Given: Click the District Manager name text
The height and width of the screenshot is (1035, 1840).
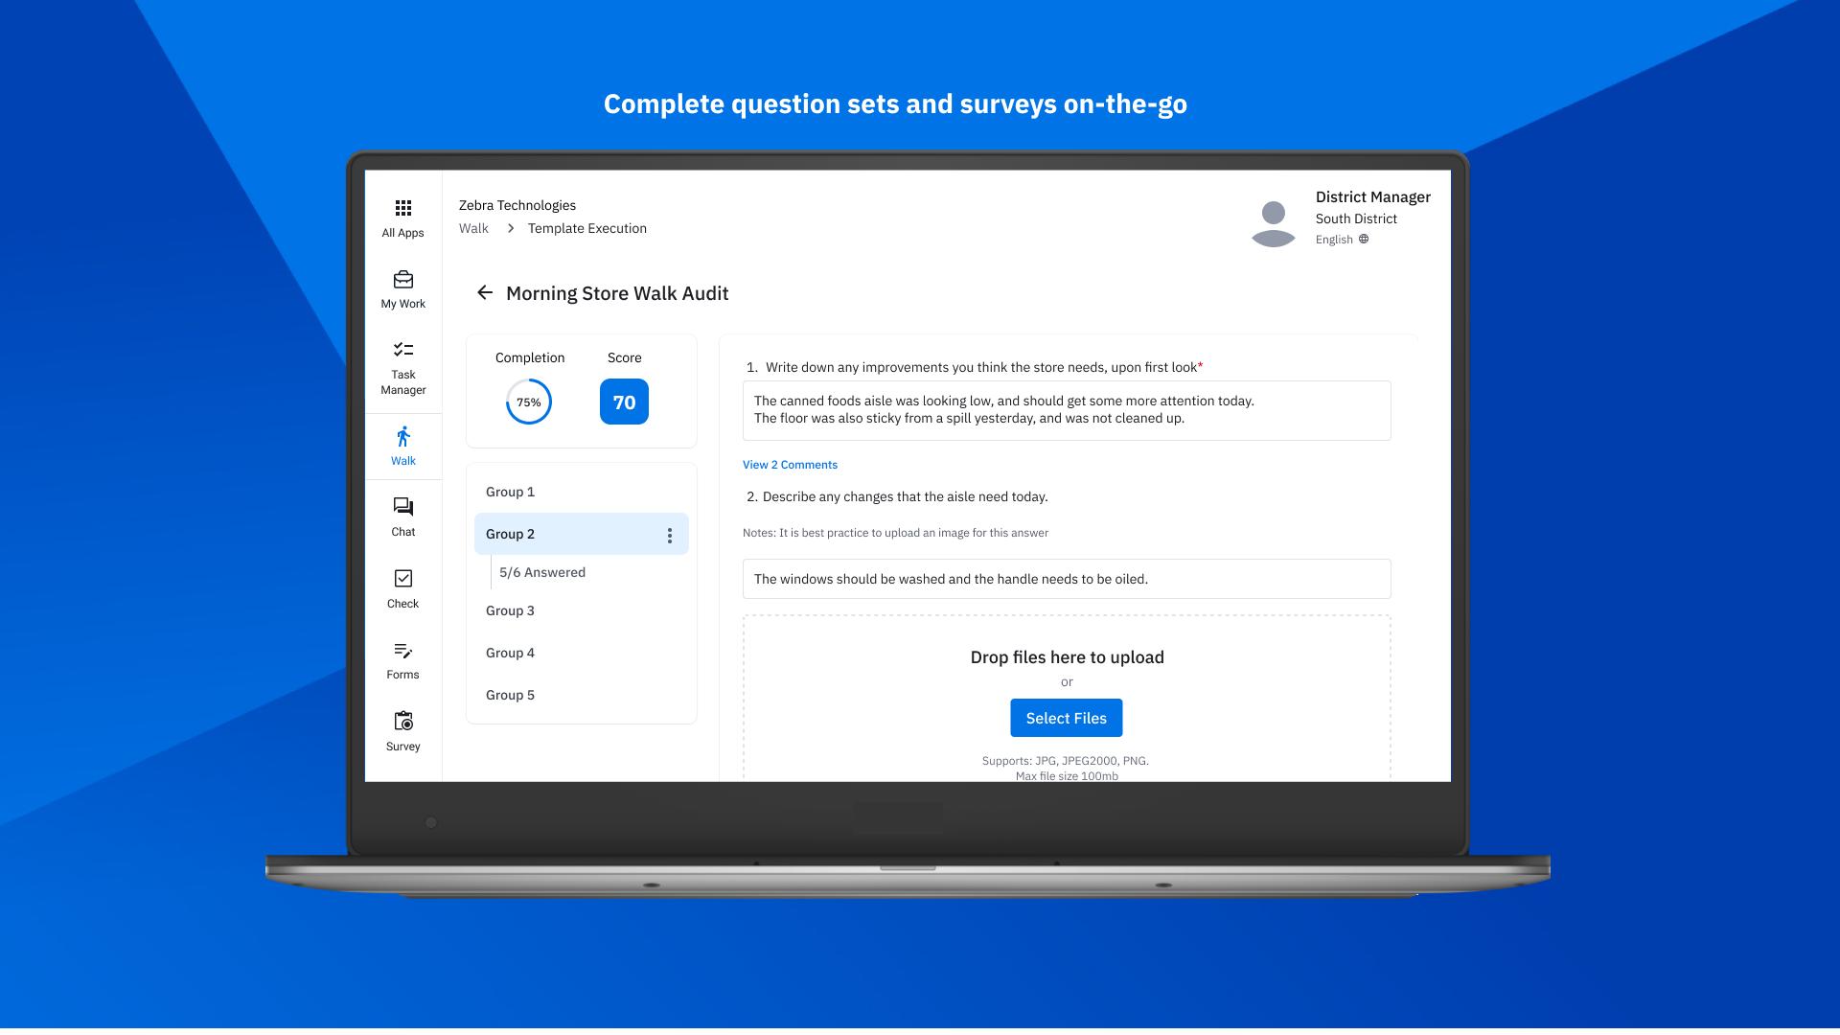Looking at the screenshot, I should (1373, 196).
